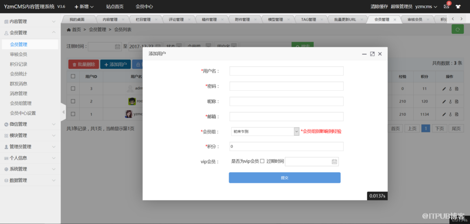
Task: Go to 下页 in pagination
Action: 439,128
